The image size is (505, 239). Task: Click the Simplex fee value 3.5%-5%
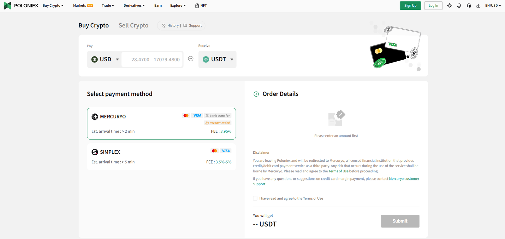pyautogui.click(x=223, y=162)
